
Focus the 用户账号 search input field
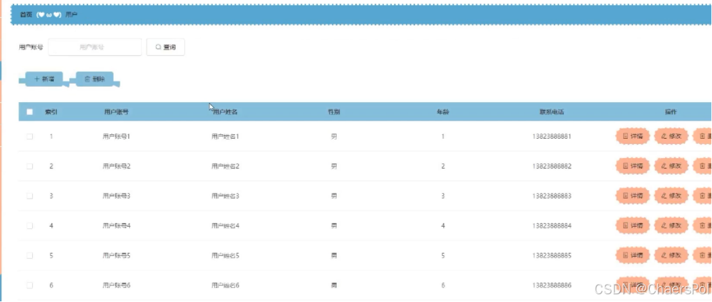pyautogui.click(x=95, y=47)
